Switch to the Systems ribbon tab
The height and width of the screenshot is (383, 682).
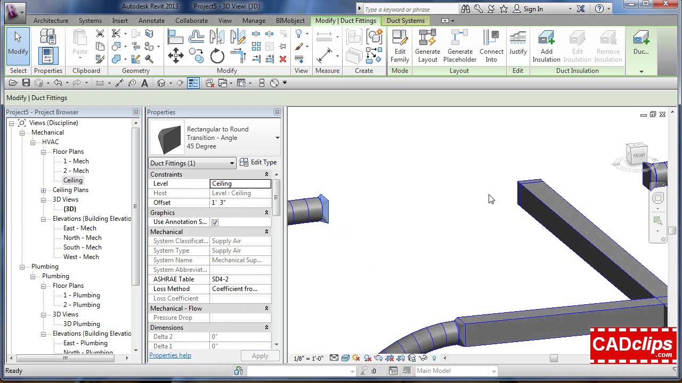click(90, 21)
